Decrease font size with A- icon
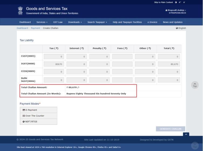This screenshot has height=151, width=203. (x=184, y=2)
